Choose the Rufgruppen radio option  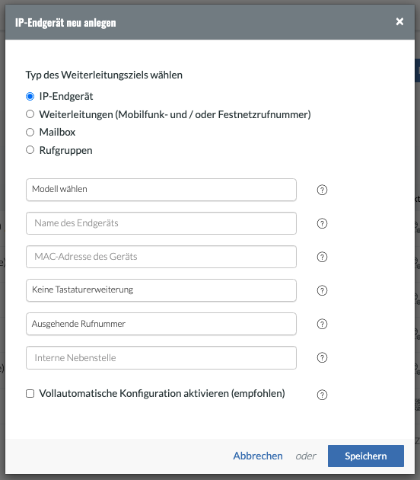pyautogui.click(x=30, y=150)
